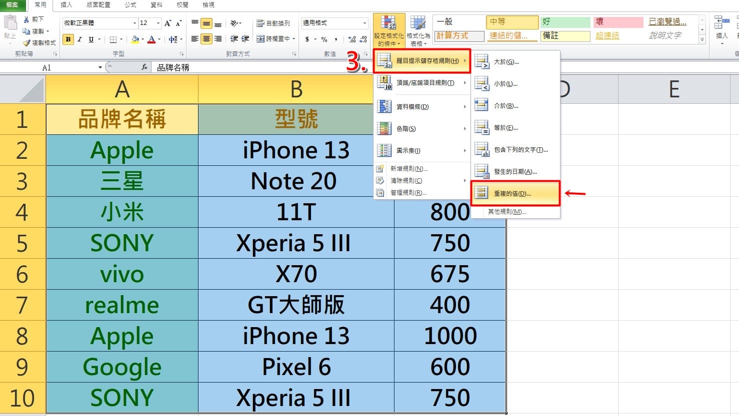Expand the Name Box dropdown arrow
Image resolution: width=739 pixels, height=416 pixels.
[100, 67]
